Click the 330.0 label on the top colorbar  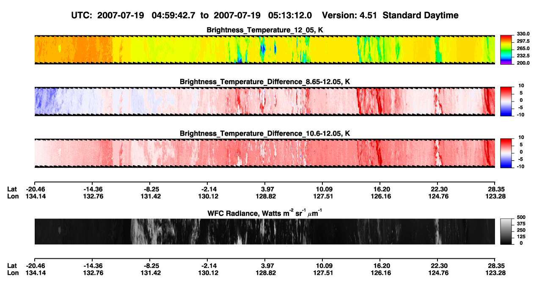522,34
